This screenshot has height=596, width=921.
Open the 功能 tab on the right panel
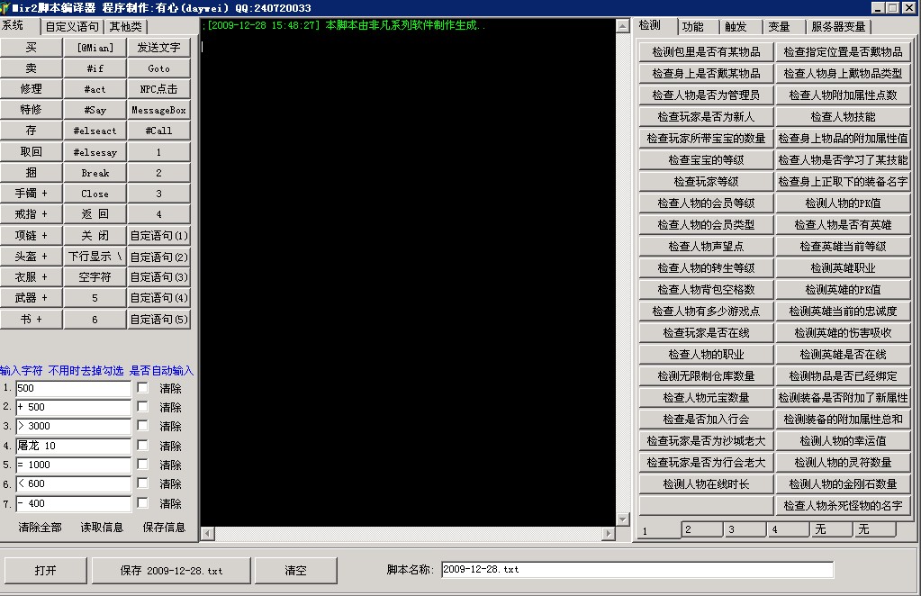click(x=695, y=26)
